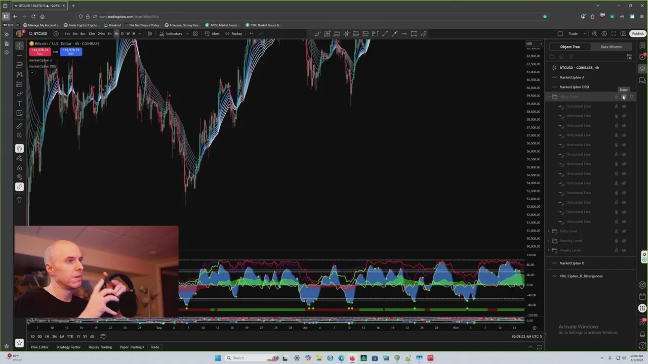
Task: Toggle lock on the first Horizontal Line
Action: tap(616, 106)
